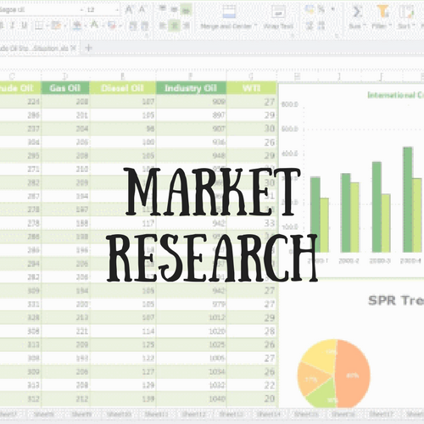This screenshot has height=424, width=424.
Task: Click the increase font size icon
Action: [x=129, y=10]
